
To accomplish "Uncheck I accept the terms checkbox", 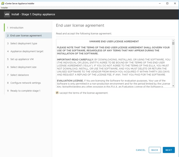I will click(x=57, y=93).
